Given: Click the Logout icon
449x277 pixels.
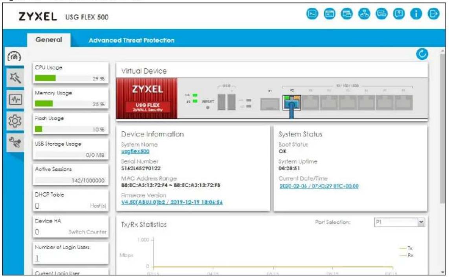Looking at the screenshot, I should (x=434, y=13).
